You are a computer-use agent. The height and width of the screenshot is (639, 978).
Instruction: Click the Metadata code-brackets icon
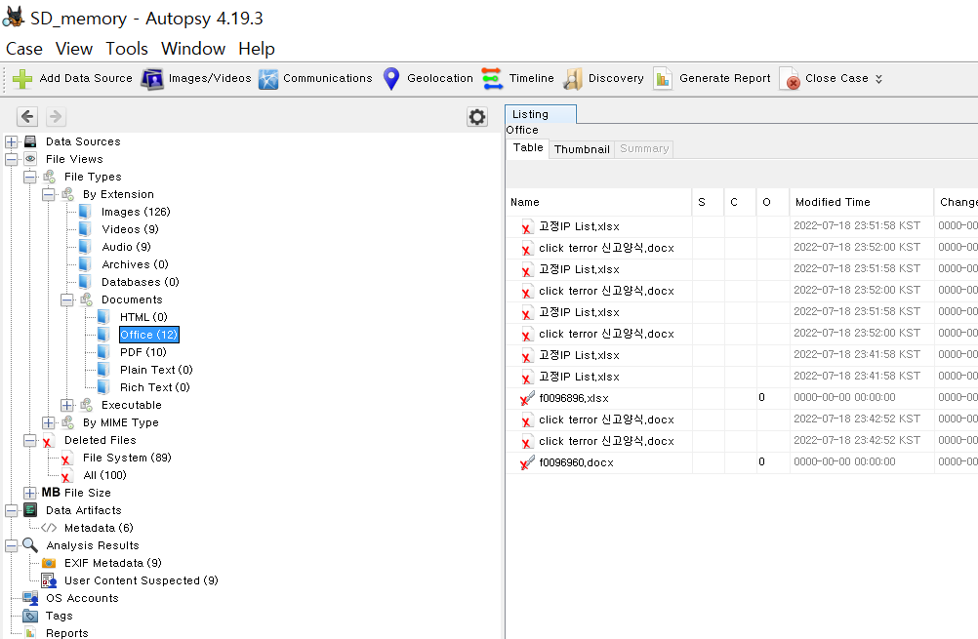pyautogui.click(x=49, y=528)
